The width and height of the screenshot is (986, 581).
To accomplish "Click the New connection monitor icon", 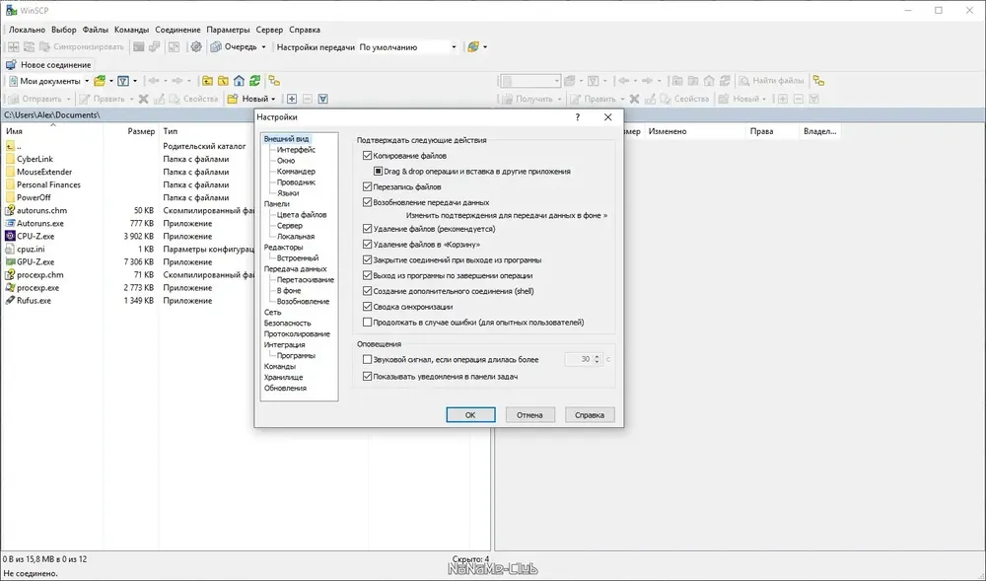I will click(11, 65).
